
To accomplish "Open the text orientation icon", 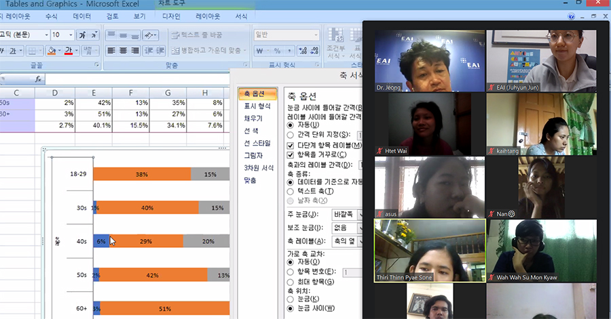I will [x=151, y=35].
